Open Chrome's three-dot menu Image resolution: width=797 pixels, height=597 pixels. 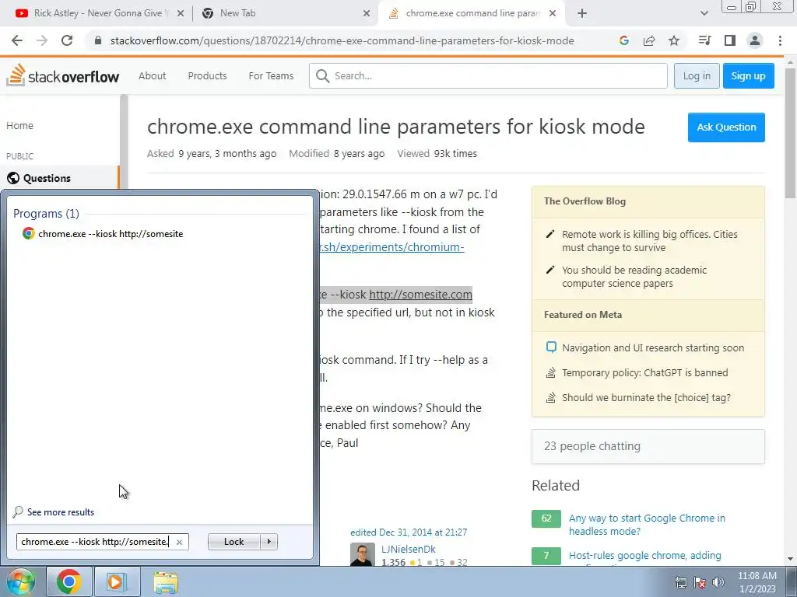(780, 40)
